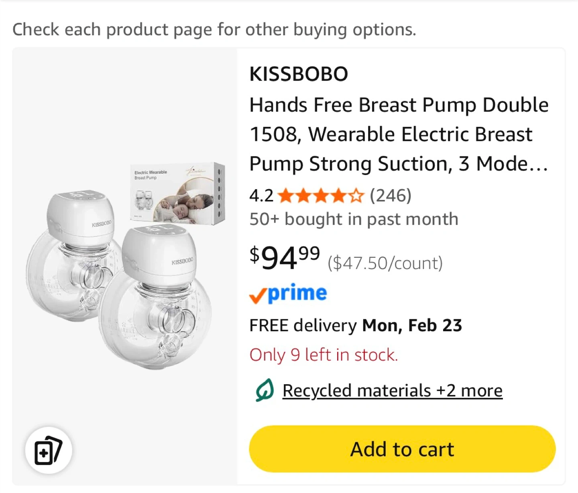The height and width of the screenshot is (493, 578).
Task: Click the $47.50/count unit price
Action: tap(385, 263)
